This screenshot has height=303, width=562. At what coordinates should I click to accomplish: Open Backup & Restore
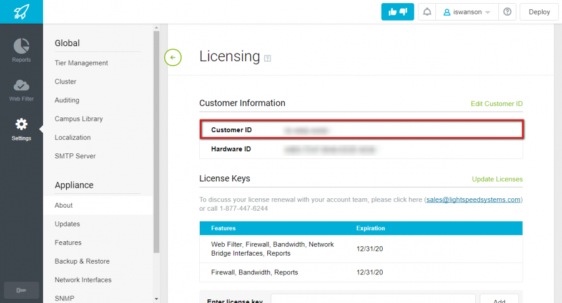click(82, 261)
